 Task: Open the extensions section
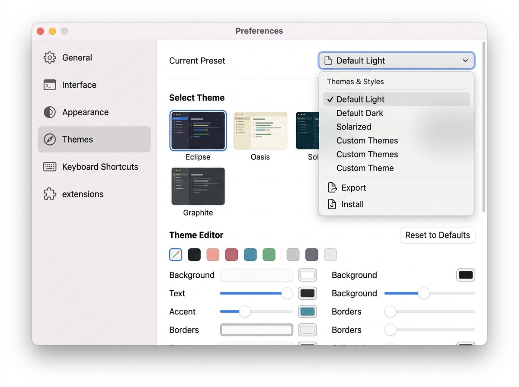tap(94, 194)
